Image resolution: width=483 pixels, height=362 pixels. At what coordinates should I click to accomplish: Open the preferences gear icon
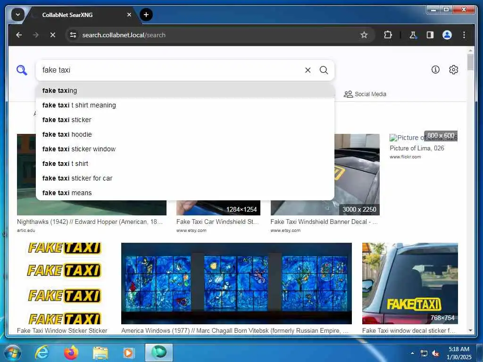pos(453,70)
